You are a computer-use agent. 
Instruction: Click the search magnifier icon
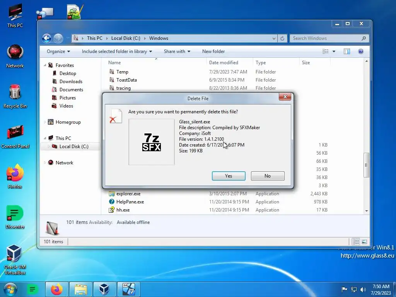coord(364,38)
